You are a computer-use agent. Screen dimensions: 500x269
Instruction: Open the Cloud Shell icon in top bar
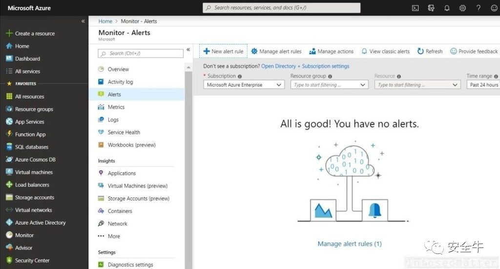415,8
